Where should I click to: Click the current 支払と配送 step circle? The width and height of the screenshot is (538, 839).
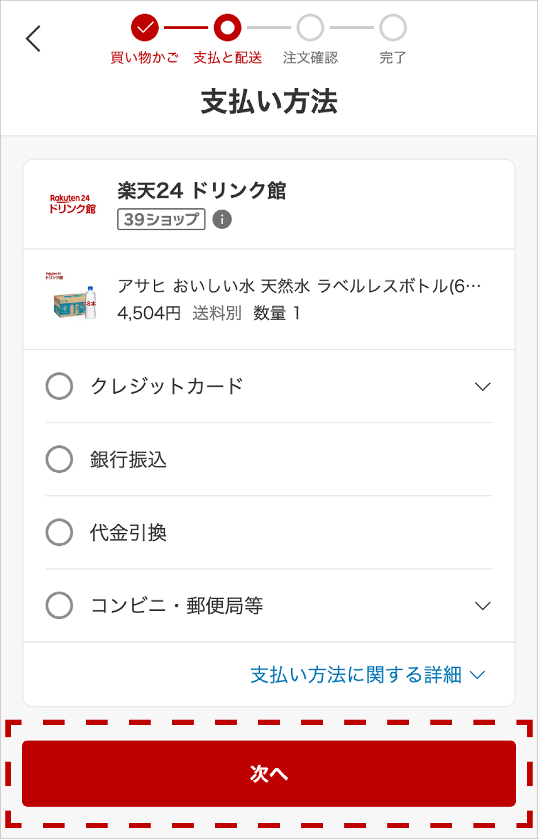(x=228, y=28)
